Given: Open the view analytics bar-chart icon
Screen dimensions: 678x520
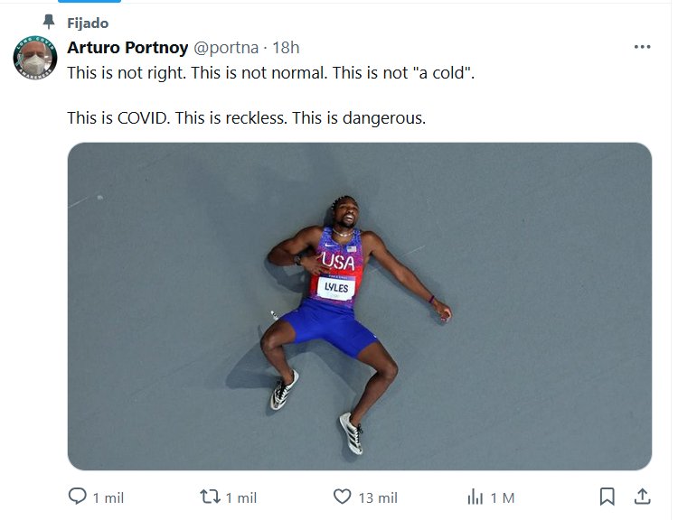Looking at the screenshot, I should 475,497.
